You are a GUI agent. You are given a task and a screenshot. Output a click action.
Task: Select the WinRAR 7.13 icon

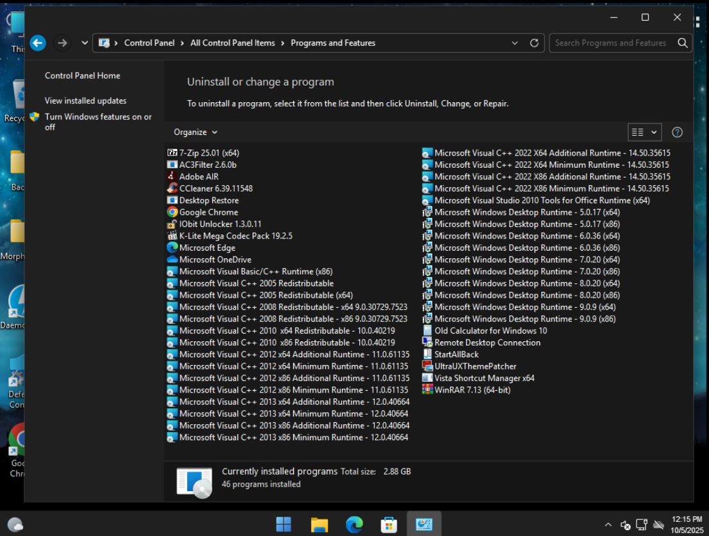click(x=427, y=389)
